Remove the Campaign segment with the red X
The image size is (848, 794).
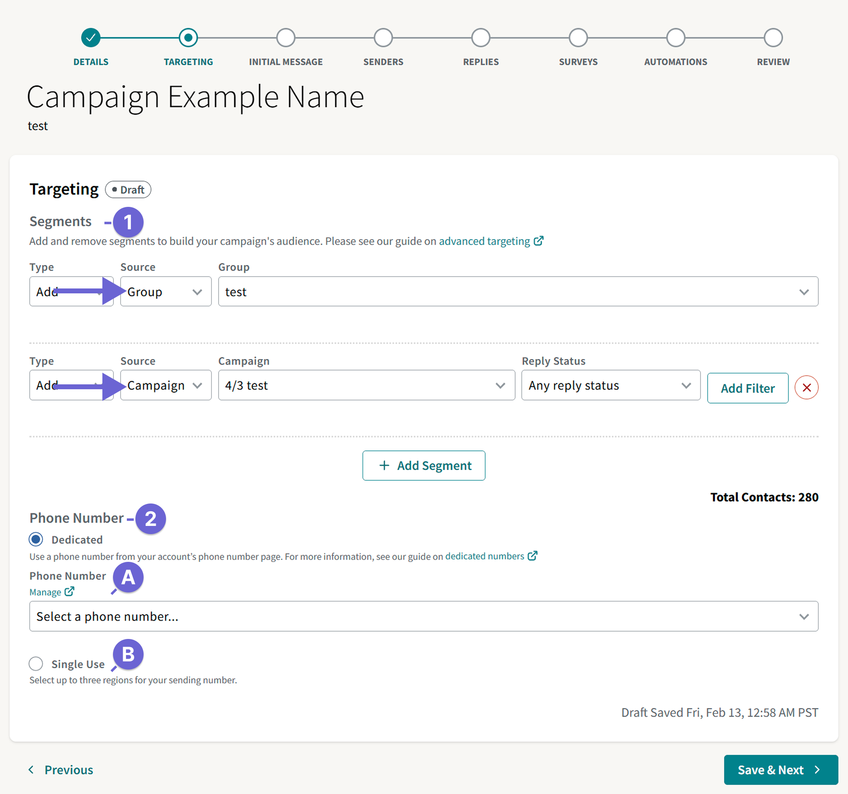coord(806,387)
